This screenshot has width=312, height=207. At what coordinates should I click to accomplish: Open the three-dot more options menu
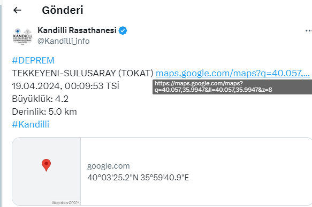click(x=309, y=31)
